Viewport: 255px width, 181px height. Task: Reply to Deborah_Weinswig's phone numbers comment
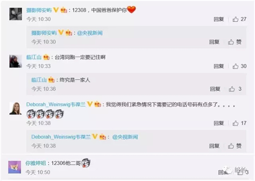[219, 123]
